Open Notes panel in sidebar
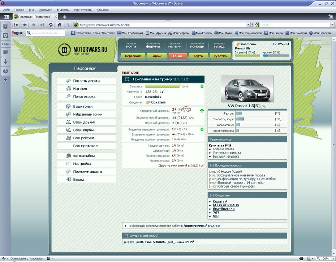This screenshot has width=336, height=262. click(x=5, y=52)
